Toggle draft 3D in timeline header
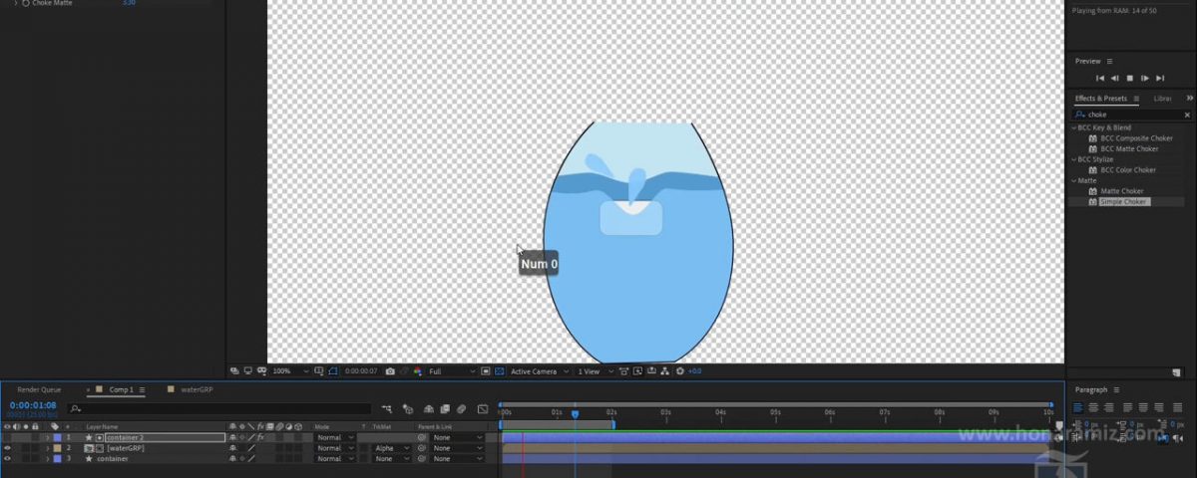 click(407, 409)
